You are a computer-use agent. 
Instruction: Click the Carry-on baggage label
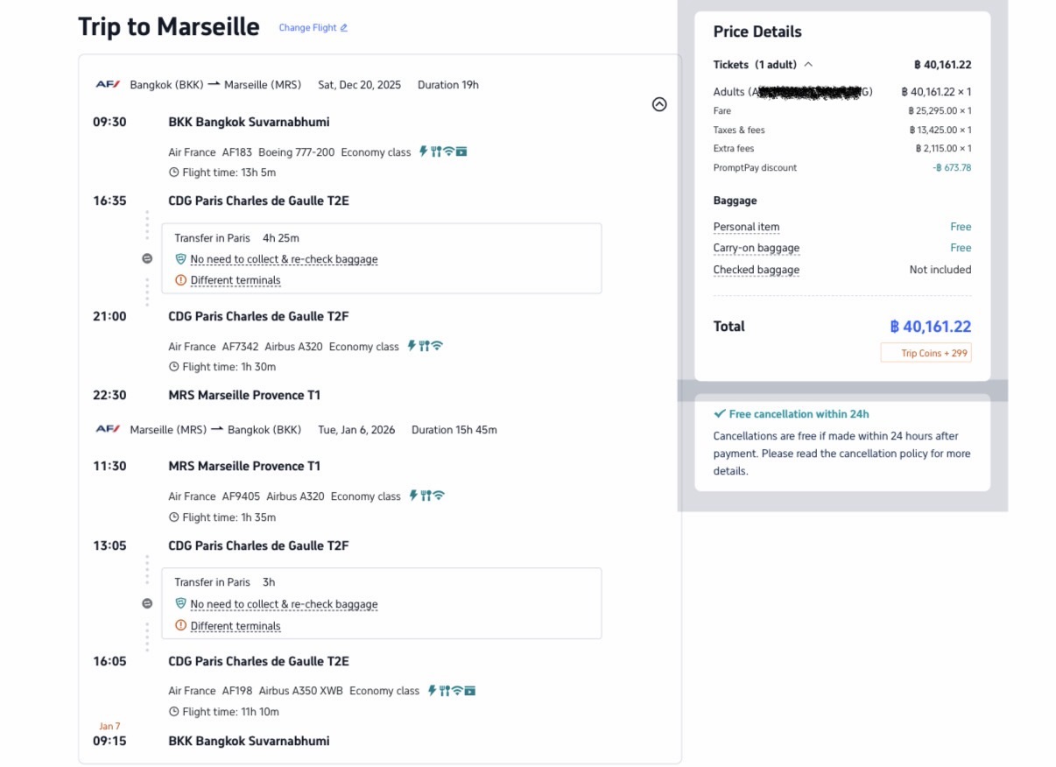point(756,248)
